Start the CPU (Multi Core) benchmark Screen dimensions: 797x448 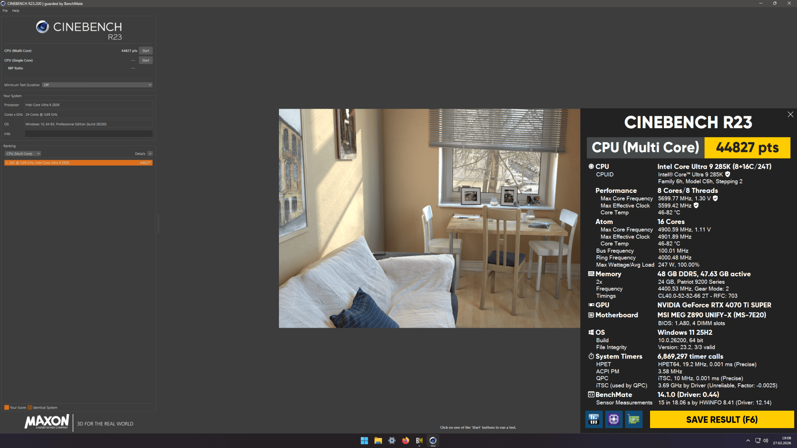tap(146, 50)
